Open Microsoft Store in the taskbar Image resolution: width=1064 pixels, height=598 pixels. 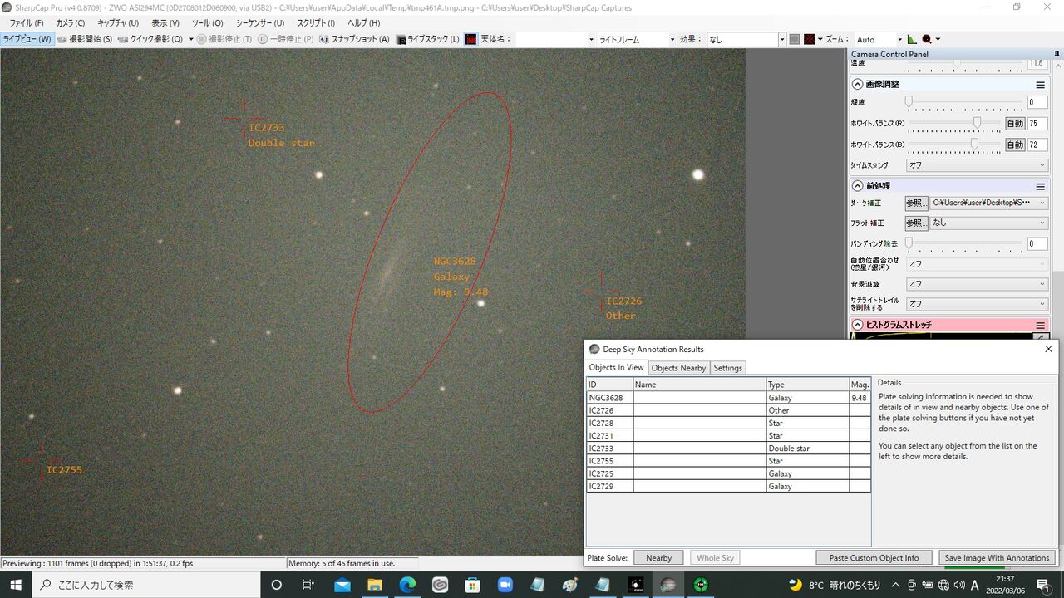click(x=472, y=585)
